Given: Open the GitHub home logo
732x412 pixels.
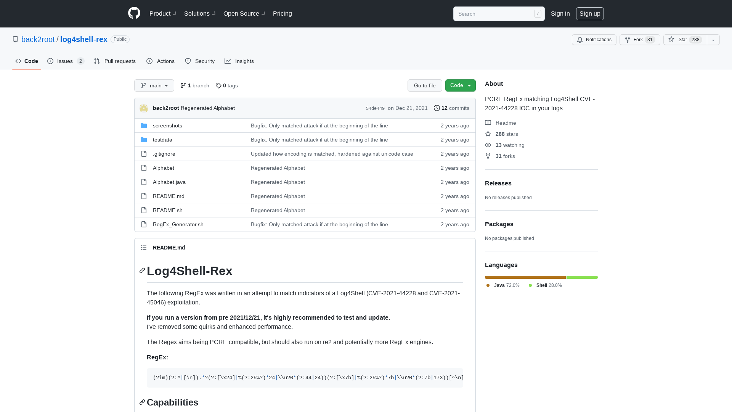Looking at the screenshot, I should click(x=134, y=13).
